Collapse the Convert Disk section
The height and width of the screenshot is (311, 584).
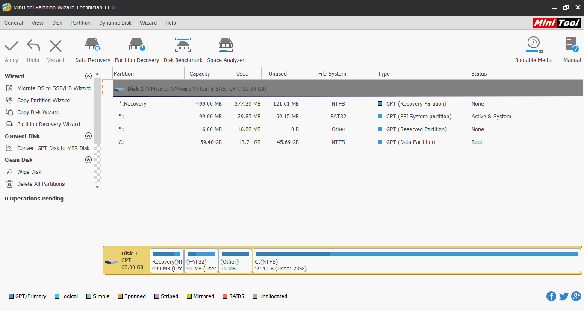pyautogui.click(x=88, y=136)
